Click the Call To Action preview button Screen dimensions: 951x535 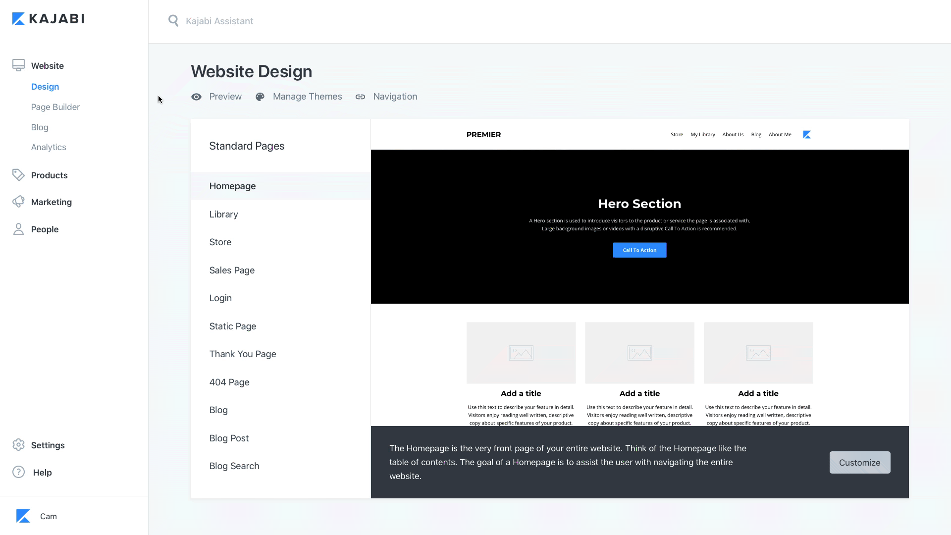(x=639, y=250)
